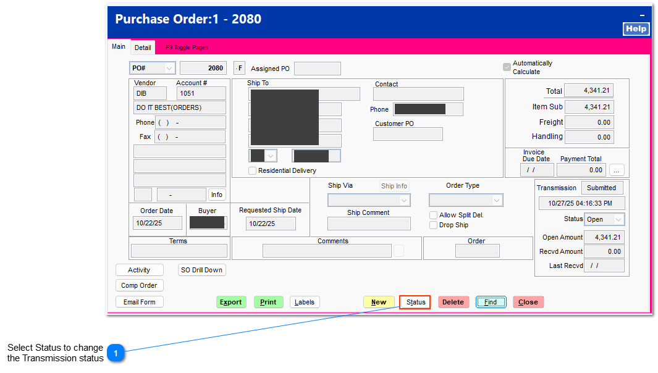Open SO Drill Down
The image size is (658, 373).
[202, 270]
